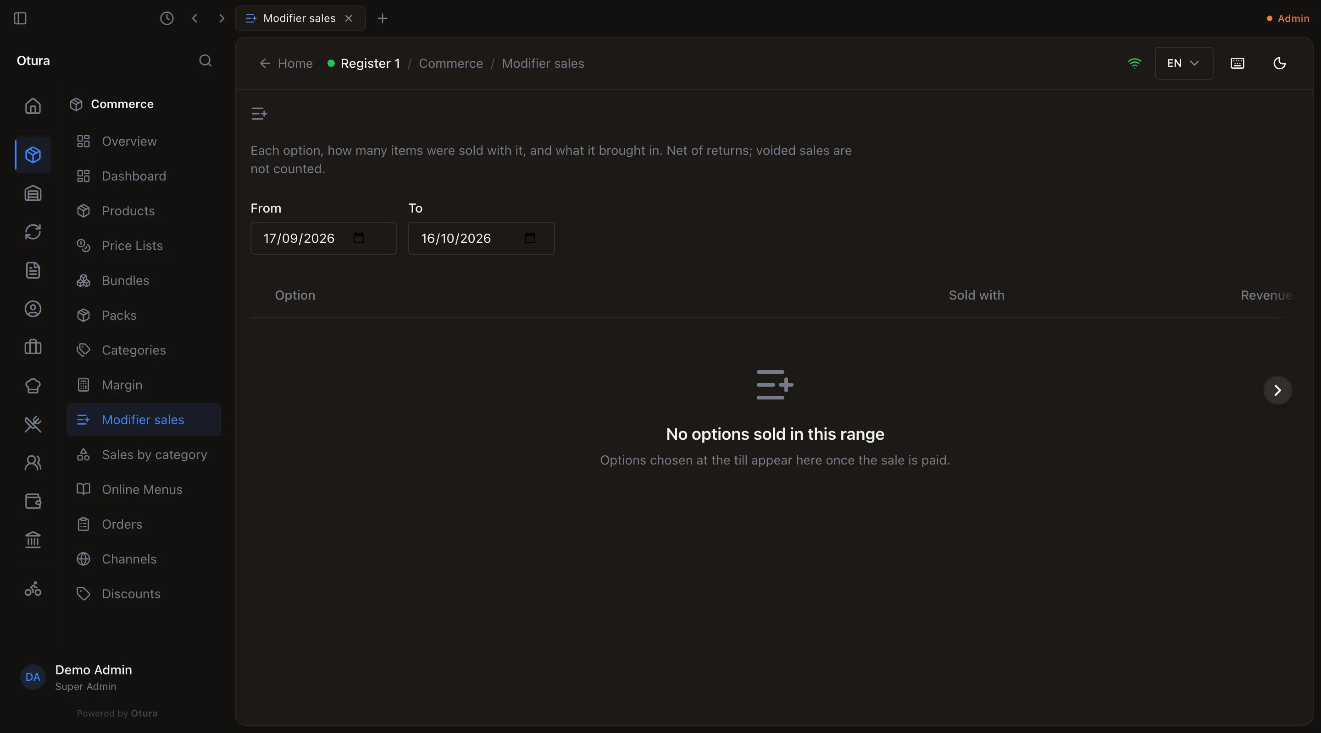Open the sync arrows rail icon
Viewport: 1321px width, 733px height.
tap(33, 231)
